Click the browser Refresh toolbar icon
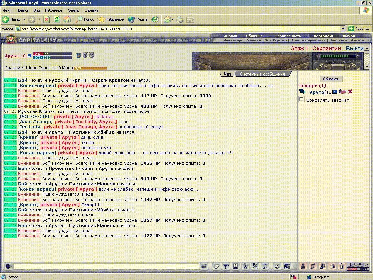Viewport: 373px width, 280px height. 57,19
